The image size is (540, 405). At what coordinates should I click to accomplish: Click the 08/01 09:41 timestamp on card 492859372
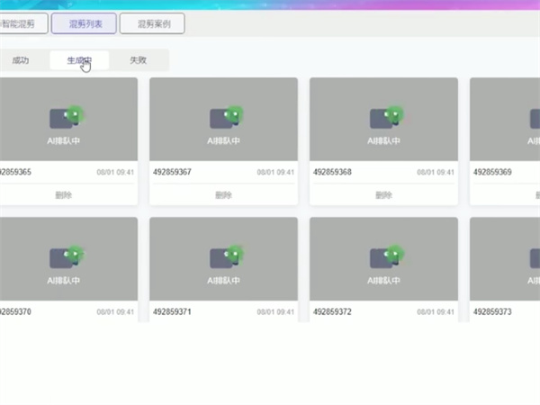pyautogui.click(x=436, y=312)
